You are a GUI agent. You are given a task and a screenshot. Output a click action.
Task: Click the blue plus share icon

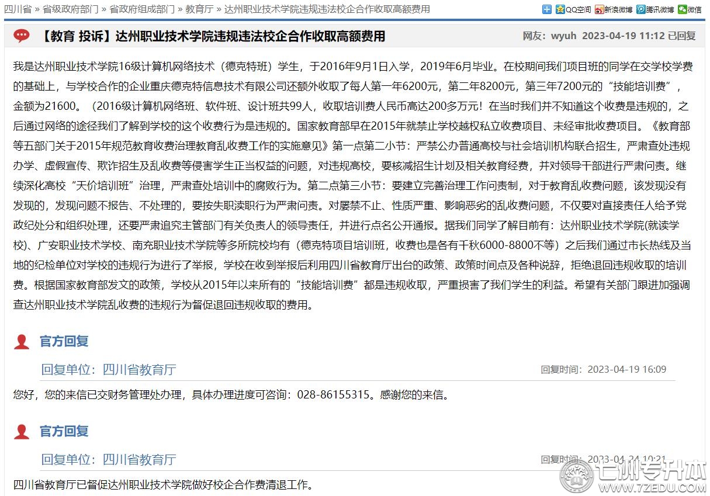[x=547, y=9]
